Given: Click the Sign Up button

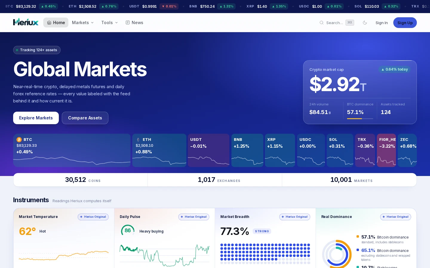Looking at the screenshot, I should point(405,23).
